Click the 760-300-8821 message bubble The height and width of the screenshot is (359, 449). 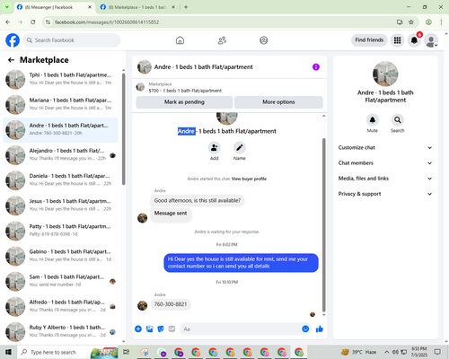tap(171, 304)
